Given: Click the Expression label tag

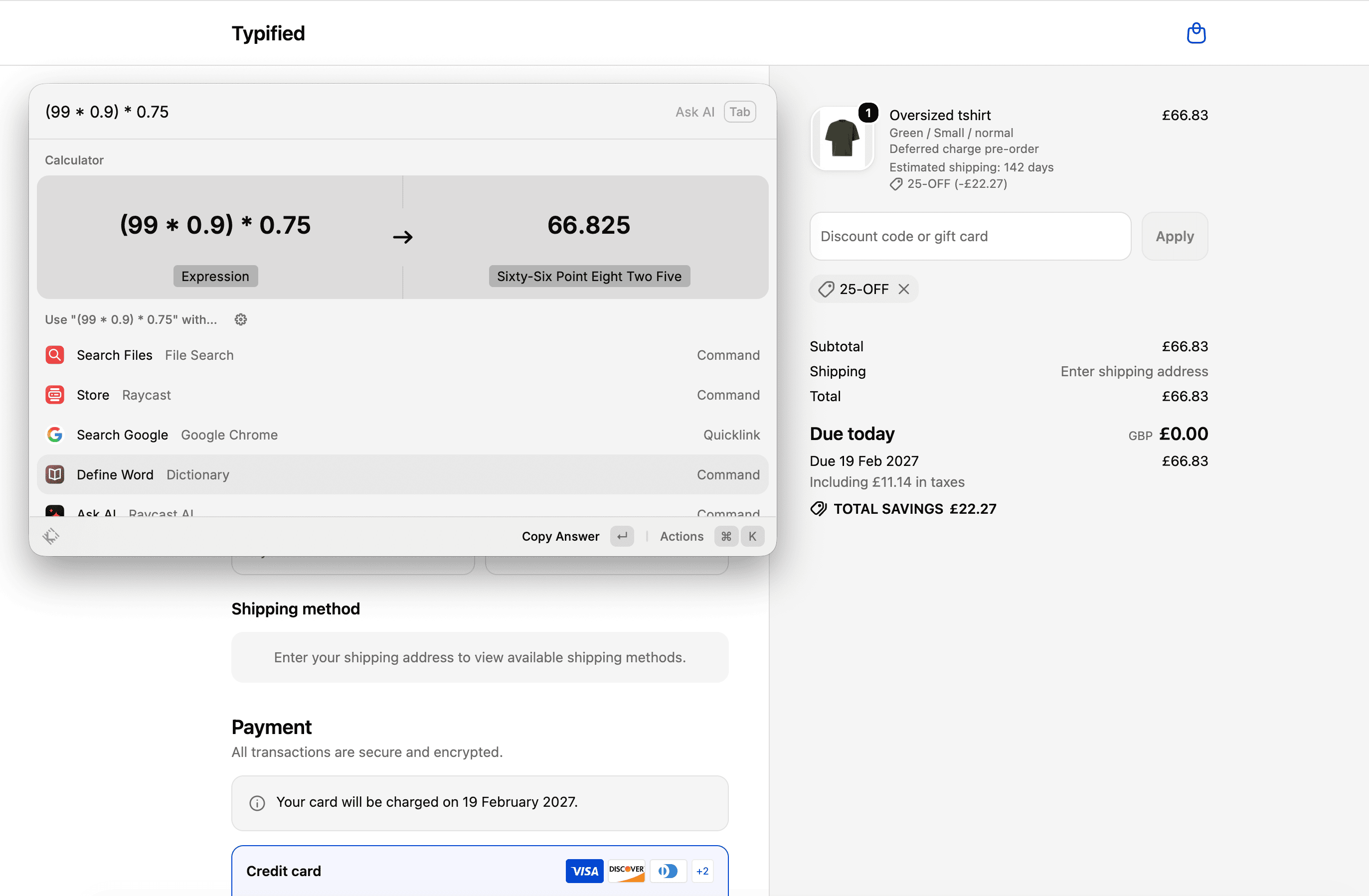Looking at the screenshot, I should tap(215, 276).
